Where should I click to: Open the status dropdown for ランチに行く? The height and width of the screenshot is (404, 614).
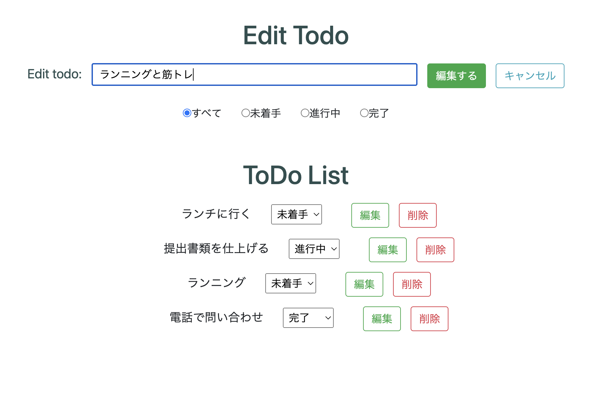tap(296, 214)
